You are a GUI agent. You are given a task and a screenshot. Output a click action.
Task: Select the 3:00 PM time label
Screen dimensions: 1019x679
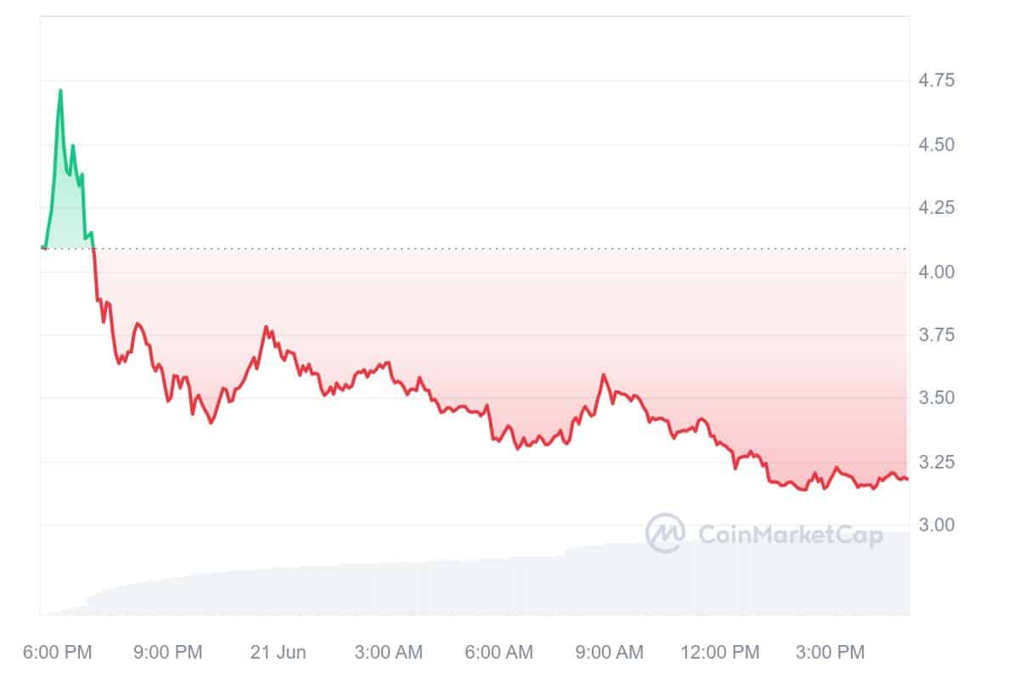(x=830, y=652)
